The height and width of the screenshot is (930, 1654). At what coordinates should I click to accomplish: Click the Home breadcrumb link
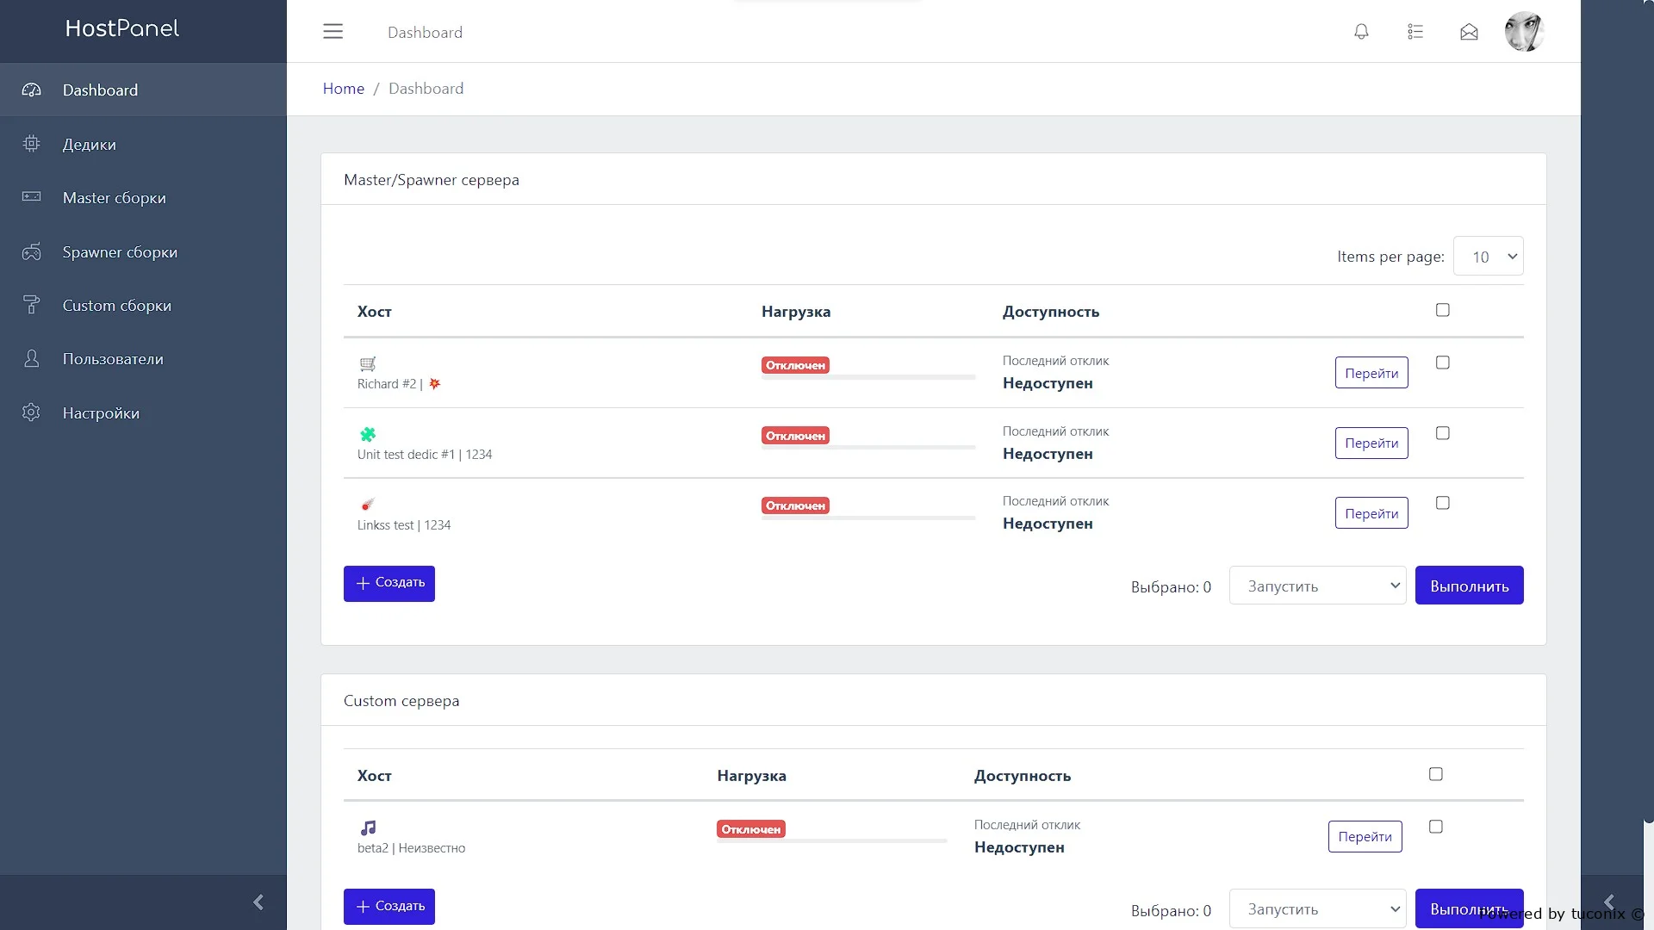(x=343, y=89)
